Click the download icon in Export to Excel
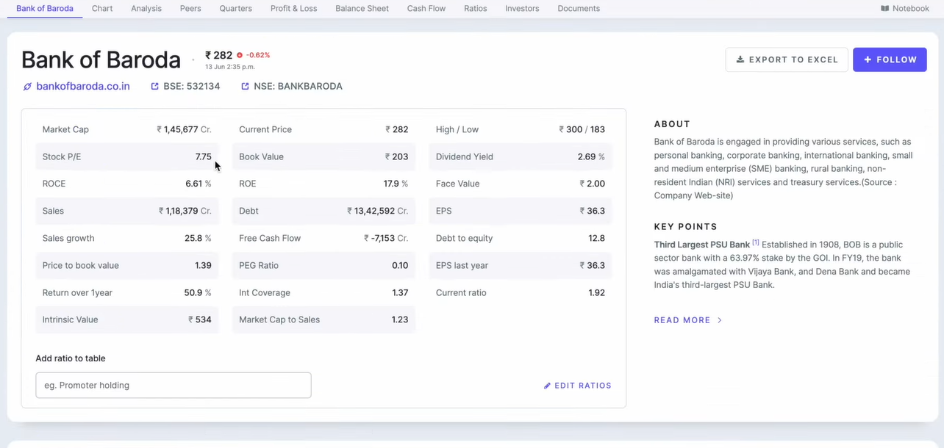Screen dimensions: 944x448 [x=740, y=59]
